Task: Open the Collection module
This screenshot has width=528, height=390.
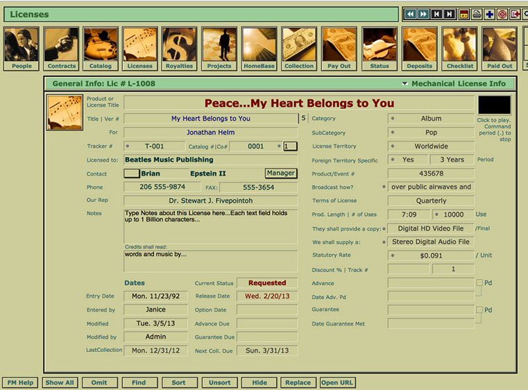Action: tap(299, 49)
